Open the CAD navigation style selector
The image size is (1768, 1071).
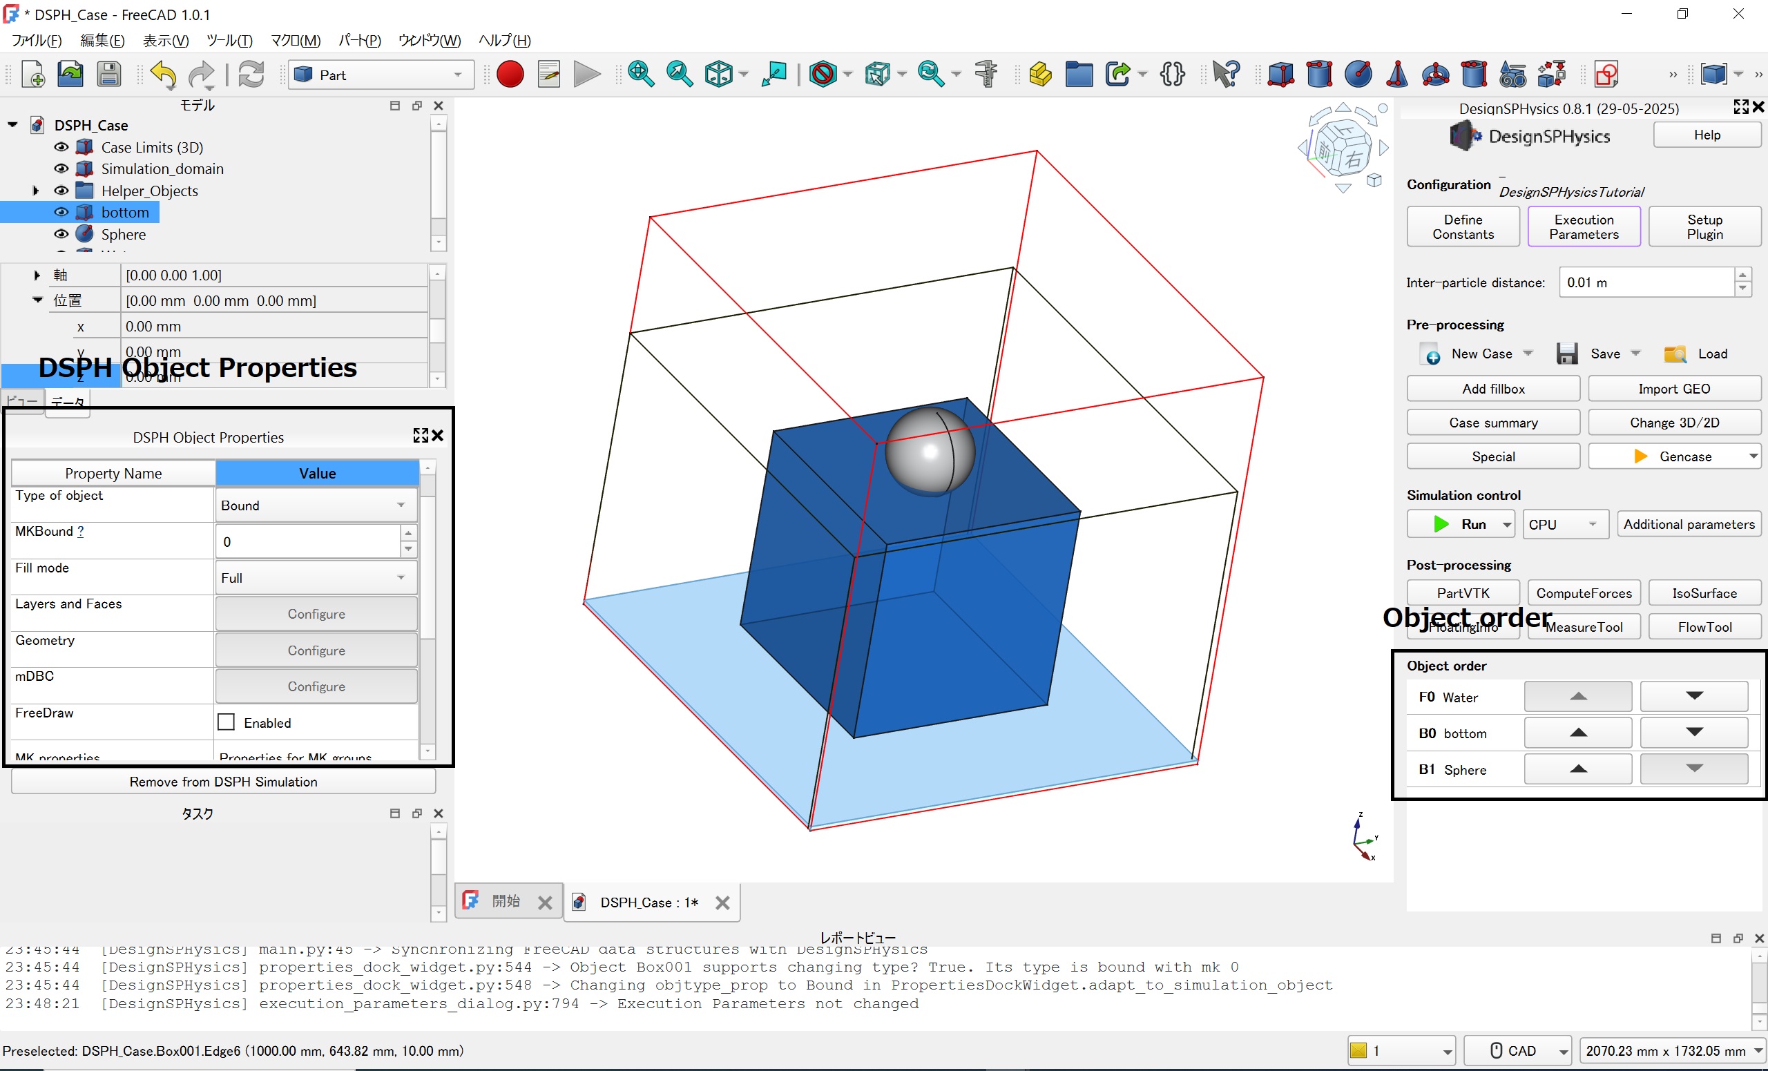1516,1050
